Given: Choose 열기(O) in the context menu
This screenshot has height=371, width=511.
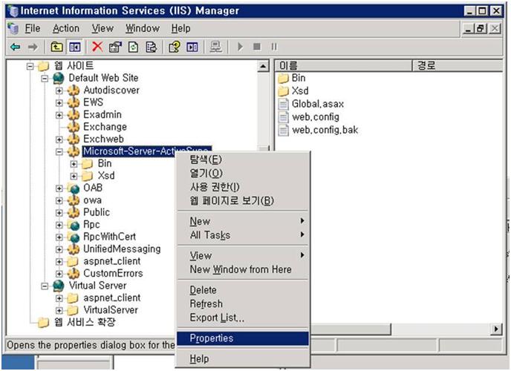Looking at the screenshot, I should (x=243, y=173).
